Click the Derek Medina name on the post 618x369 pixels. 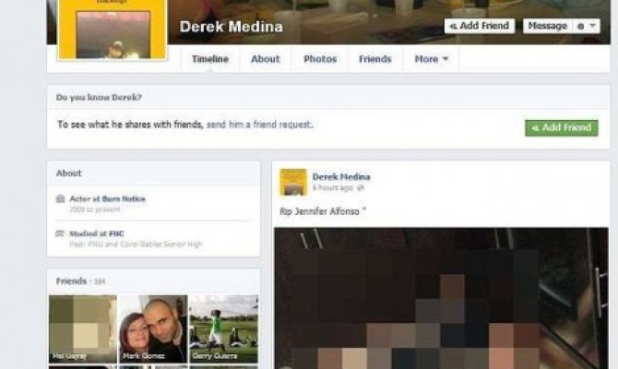coord(341,176)
